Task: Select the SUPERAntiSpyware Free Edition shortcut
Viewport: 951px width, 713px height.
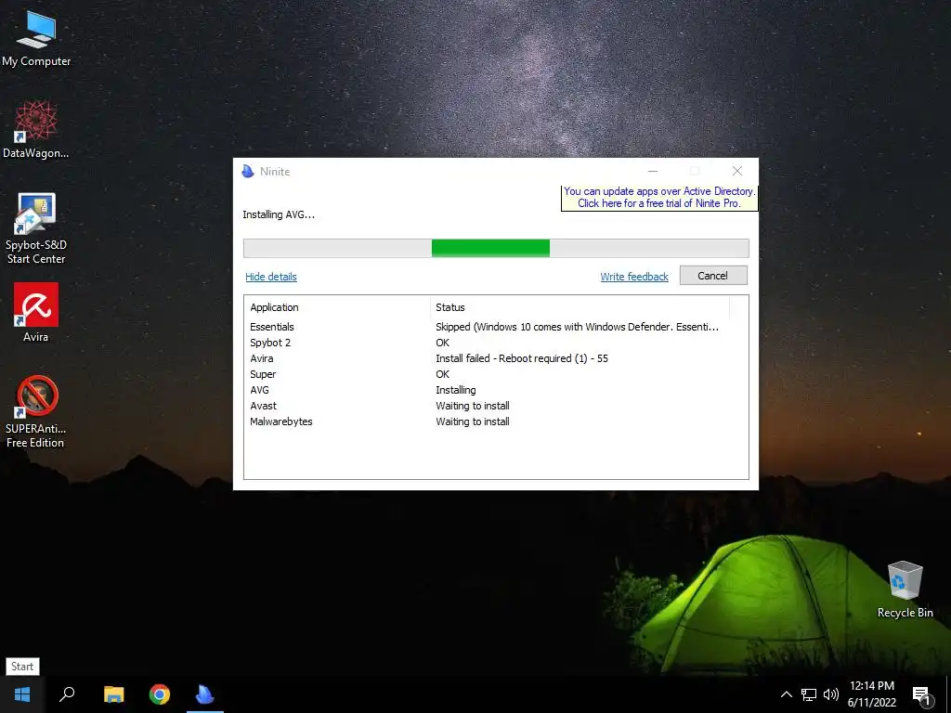Action: click(x=36, y=412)
